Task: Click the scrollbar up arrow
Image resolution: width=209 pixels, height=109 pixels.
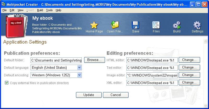Action: click(206, 41)
